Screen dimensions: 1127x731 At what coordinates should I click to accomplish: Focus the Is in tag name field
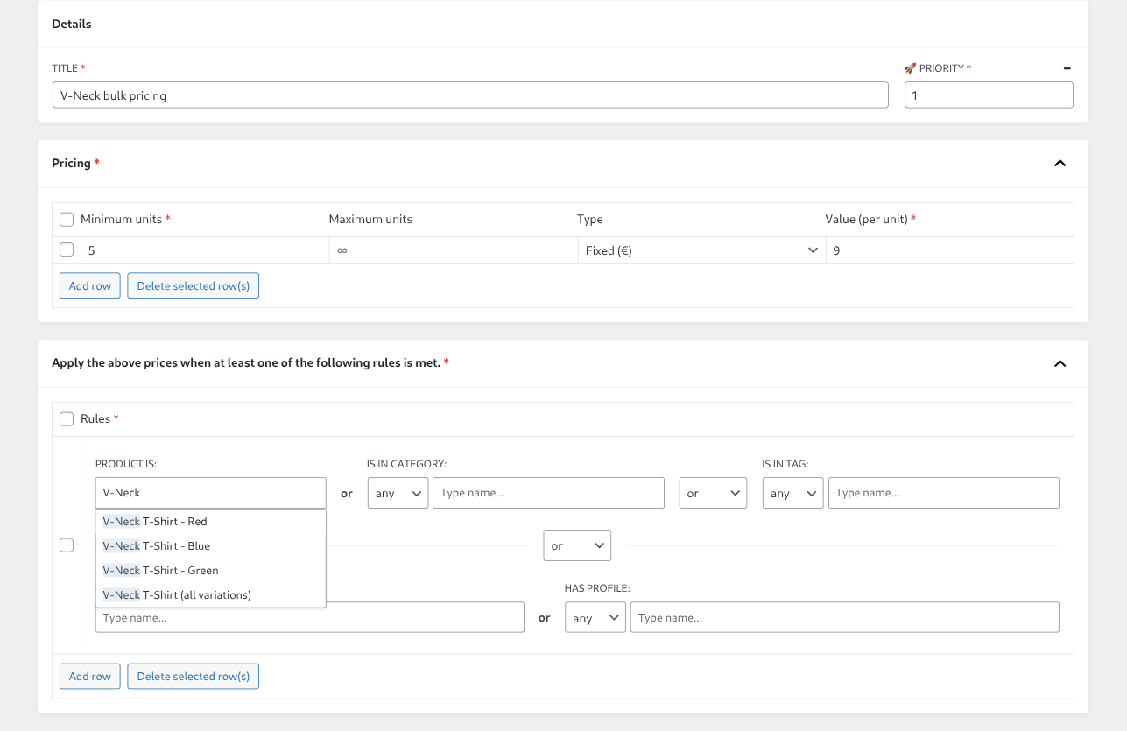pyautogui.click(x=944, y=493)
